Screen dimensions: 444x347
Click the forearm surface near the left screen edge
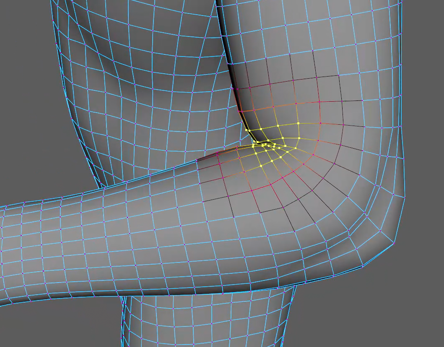click(17, 251)
